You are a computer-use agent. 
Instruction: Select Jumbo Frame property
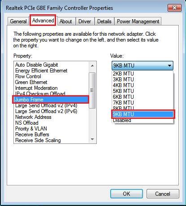(51, 100)
